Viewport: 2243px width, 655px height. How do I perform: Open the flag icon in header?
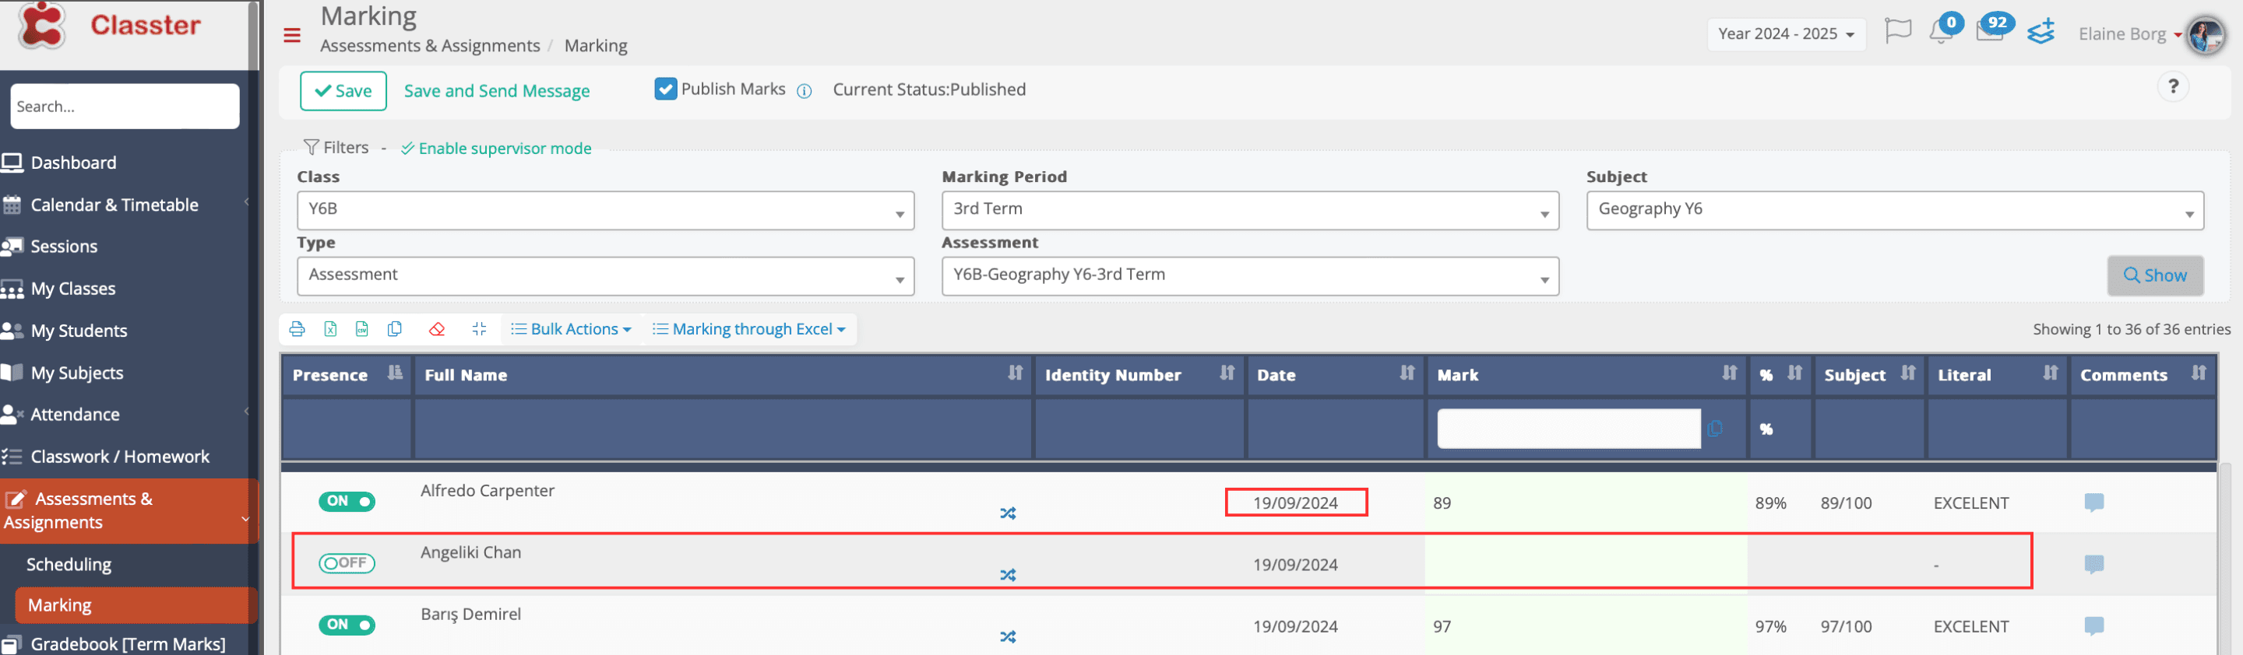pos(1897,31)
